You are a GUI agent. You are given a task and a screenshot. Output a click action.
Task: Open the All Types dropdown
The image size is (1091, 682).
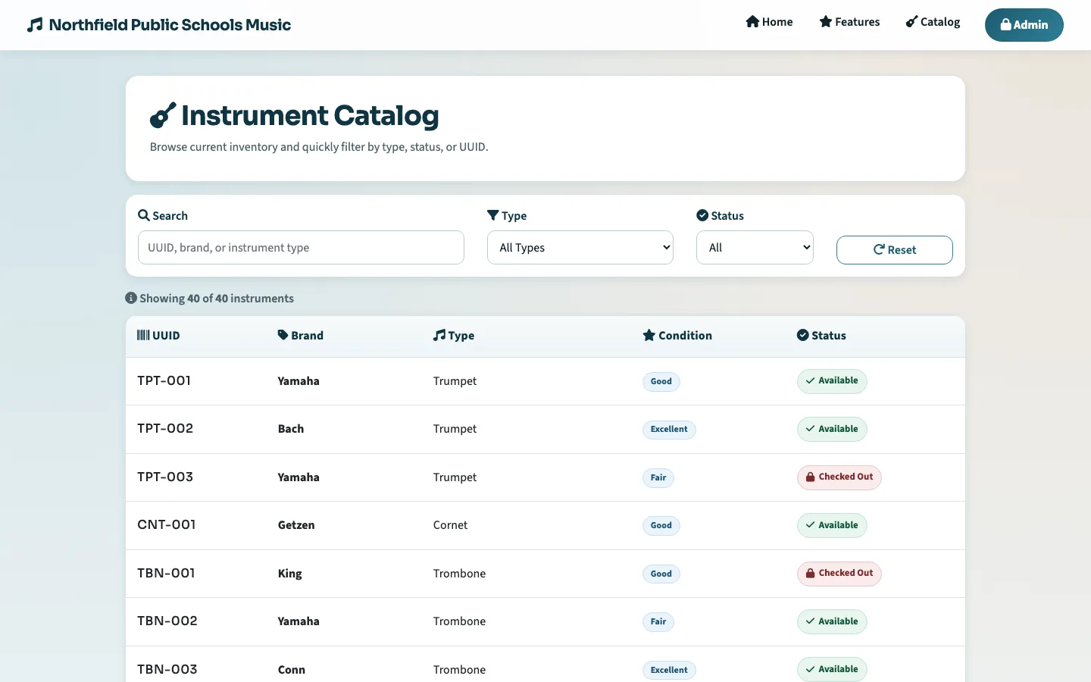[x=580, y=248]
